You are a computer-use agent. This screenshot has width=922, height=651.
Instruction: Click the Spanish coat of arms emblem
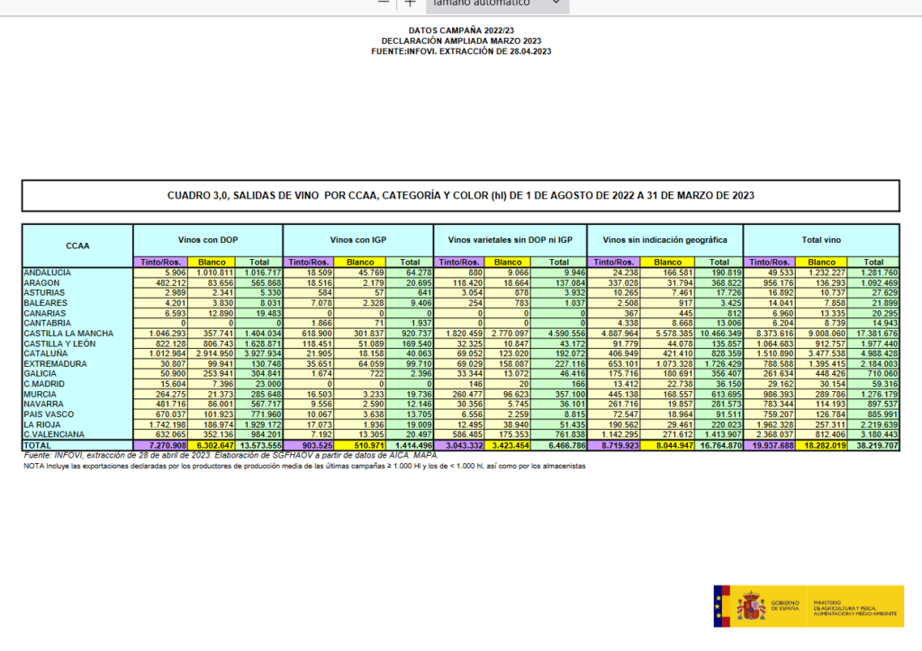click(751, 605)
